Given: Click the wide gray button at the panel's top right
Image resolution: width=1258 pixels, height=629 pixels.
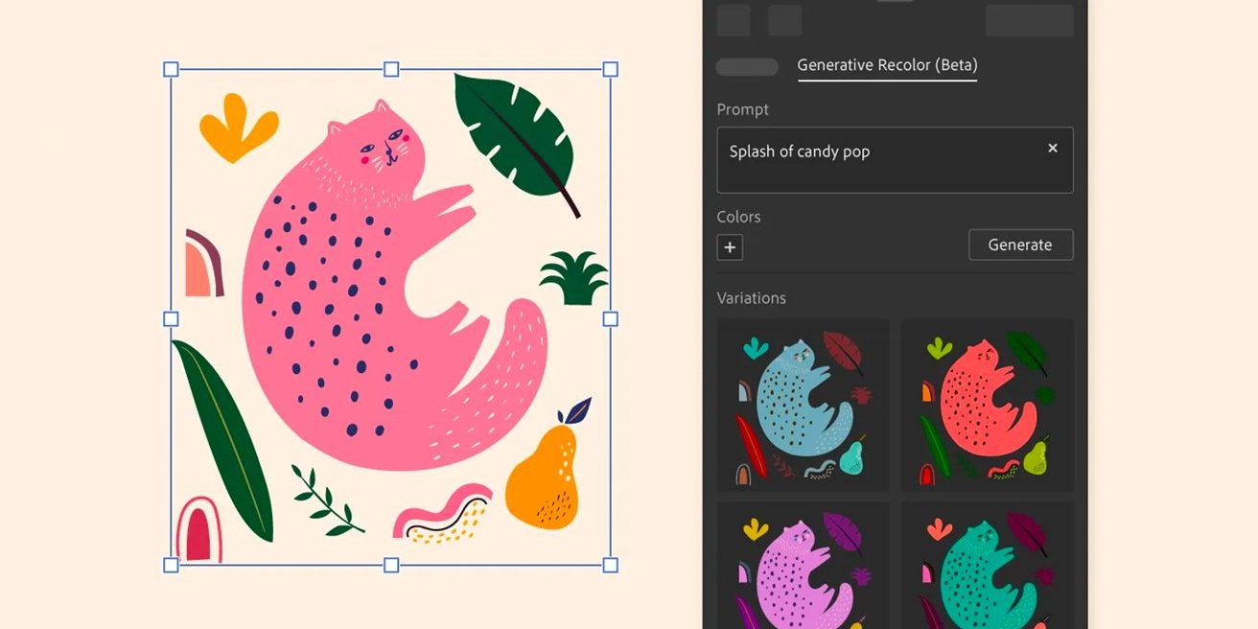Looking at the screenshot, I should pyautogui.click(x=1030, y=20).
